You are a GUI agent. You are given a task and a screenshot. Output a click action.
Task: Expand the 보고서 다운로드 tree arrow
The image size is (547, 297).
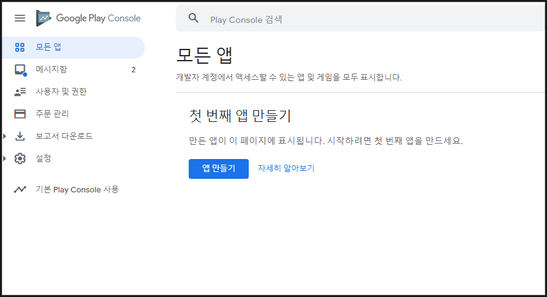click(x=6, y=136)
